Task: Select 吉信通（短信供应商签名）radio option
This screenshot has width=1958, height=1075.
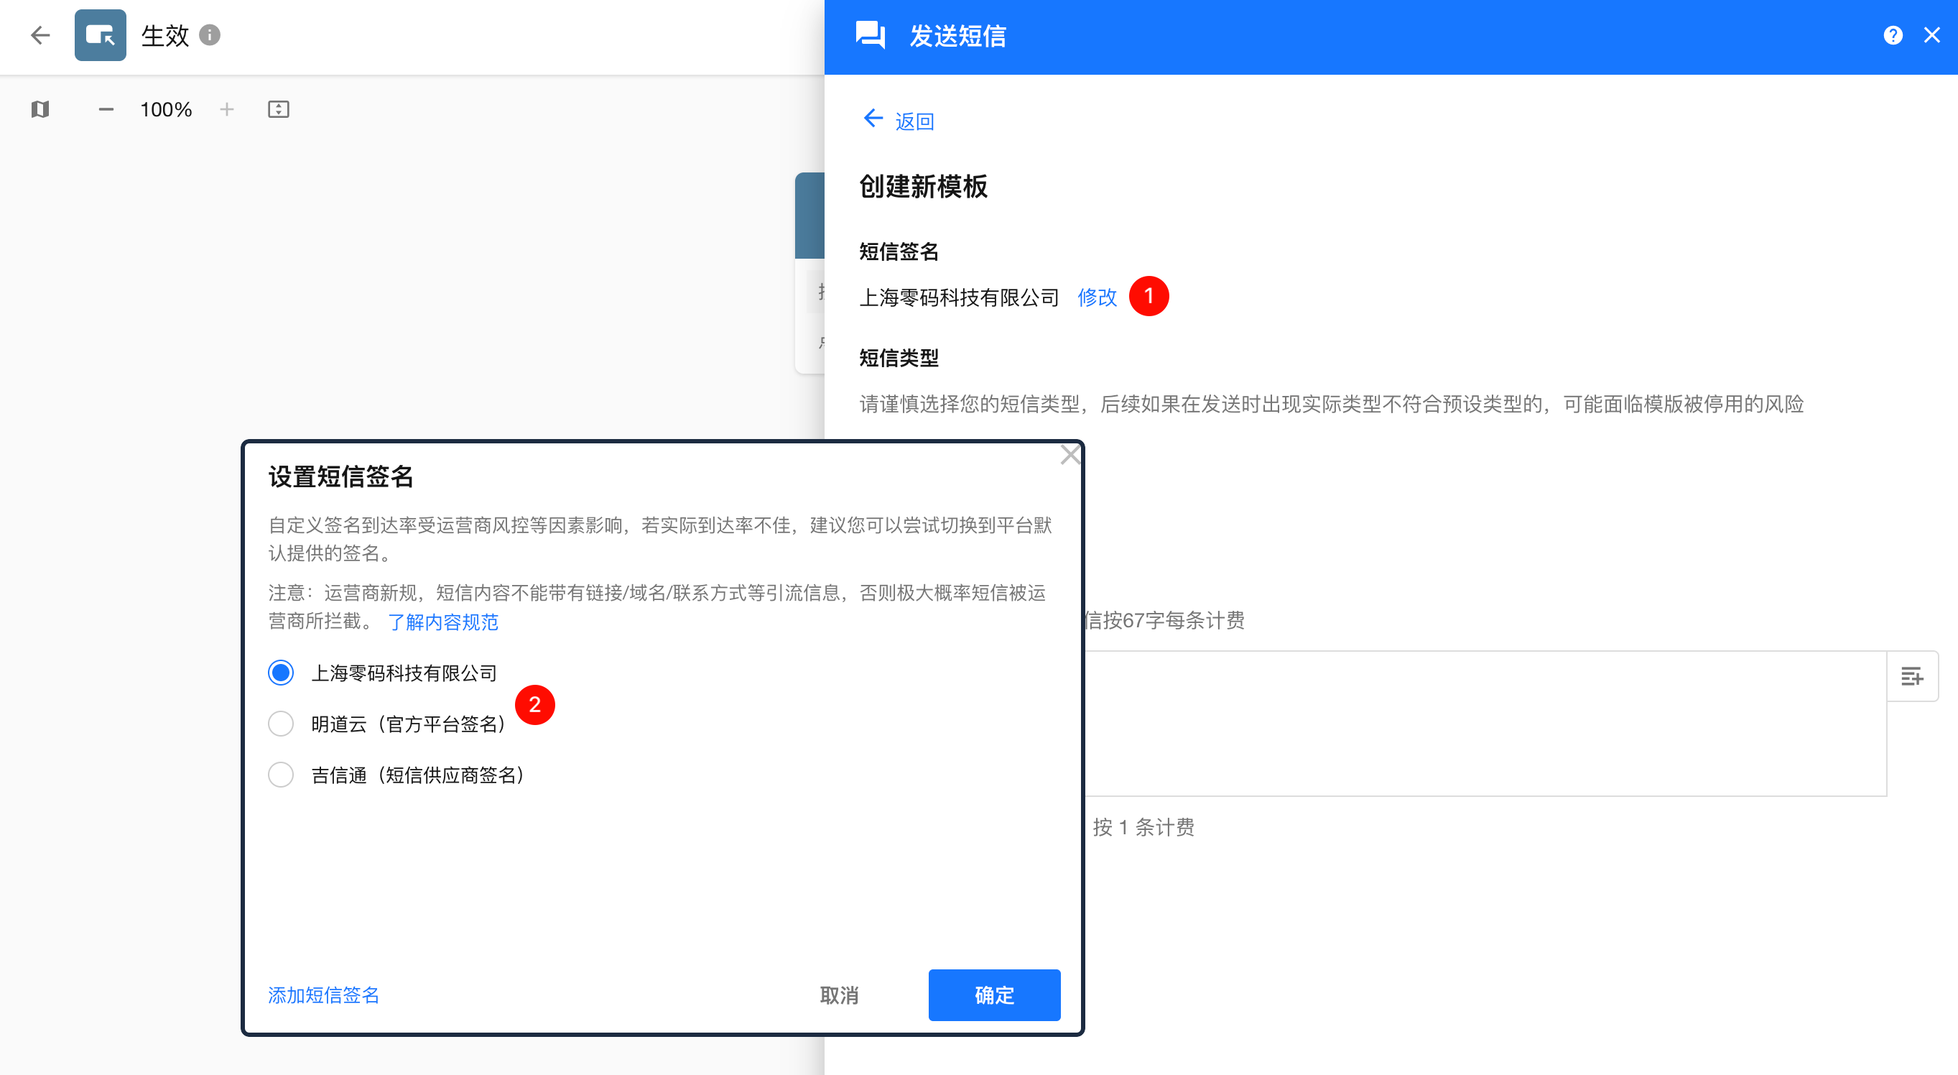Action: 282,775
